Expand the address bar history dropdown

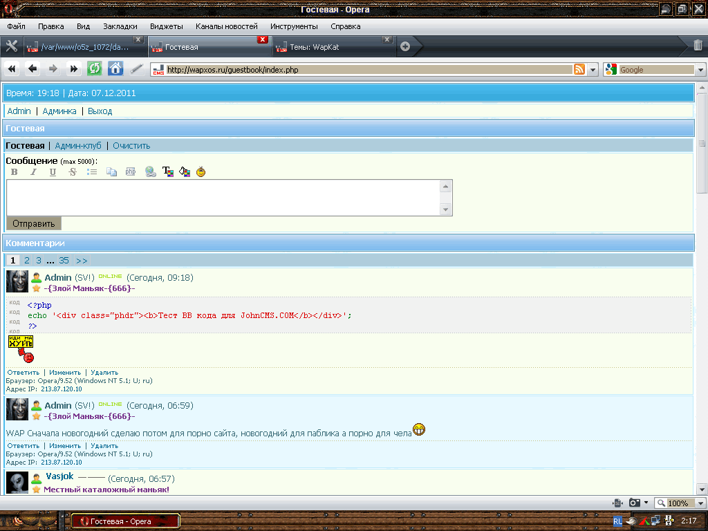pyautogui.click(x=593, y=69)
